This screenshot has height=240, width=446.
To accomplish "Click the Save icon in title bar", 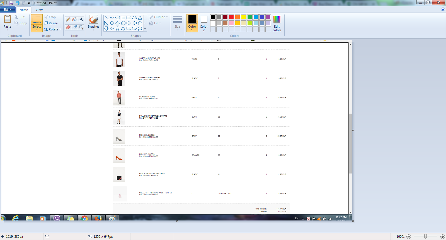I will pos(11,3).
